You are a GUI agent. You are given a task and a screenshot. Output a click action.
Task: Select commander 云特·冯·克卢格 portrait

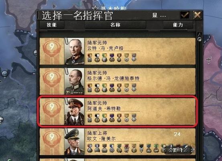tap(75, 51)
